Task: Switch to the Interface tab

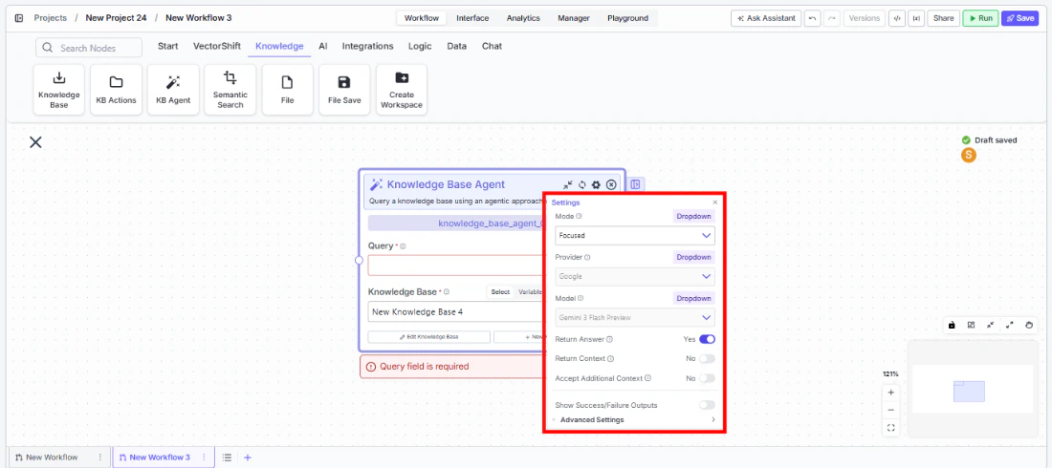Action: (x=472, y=18)
